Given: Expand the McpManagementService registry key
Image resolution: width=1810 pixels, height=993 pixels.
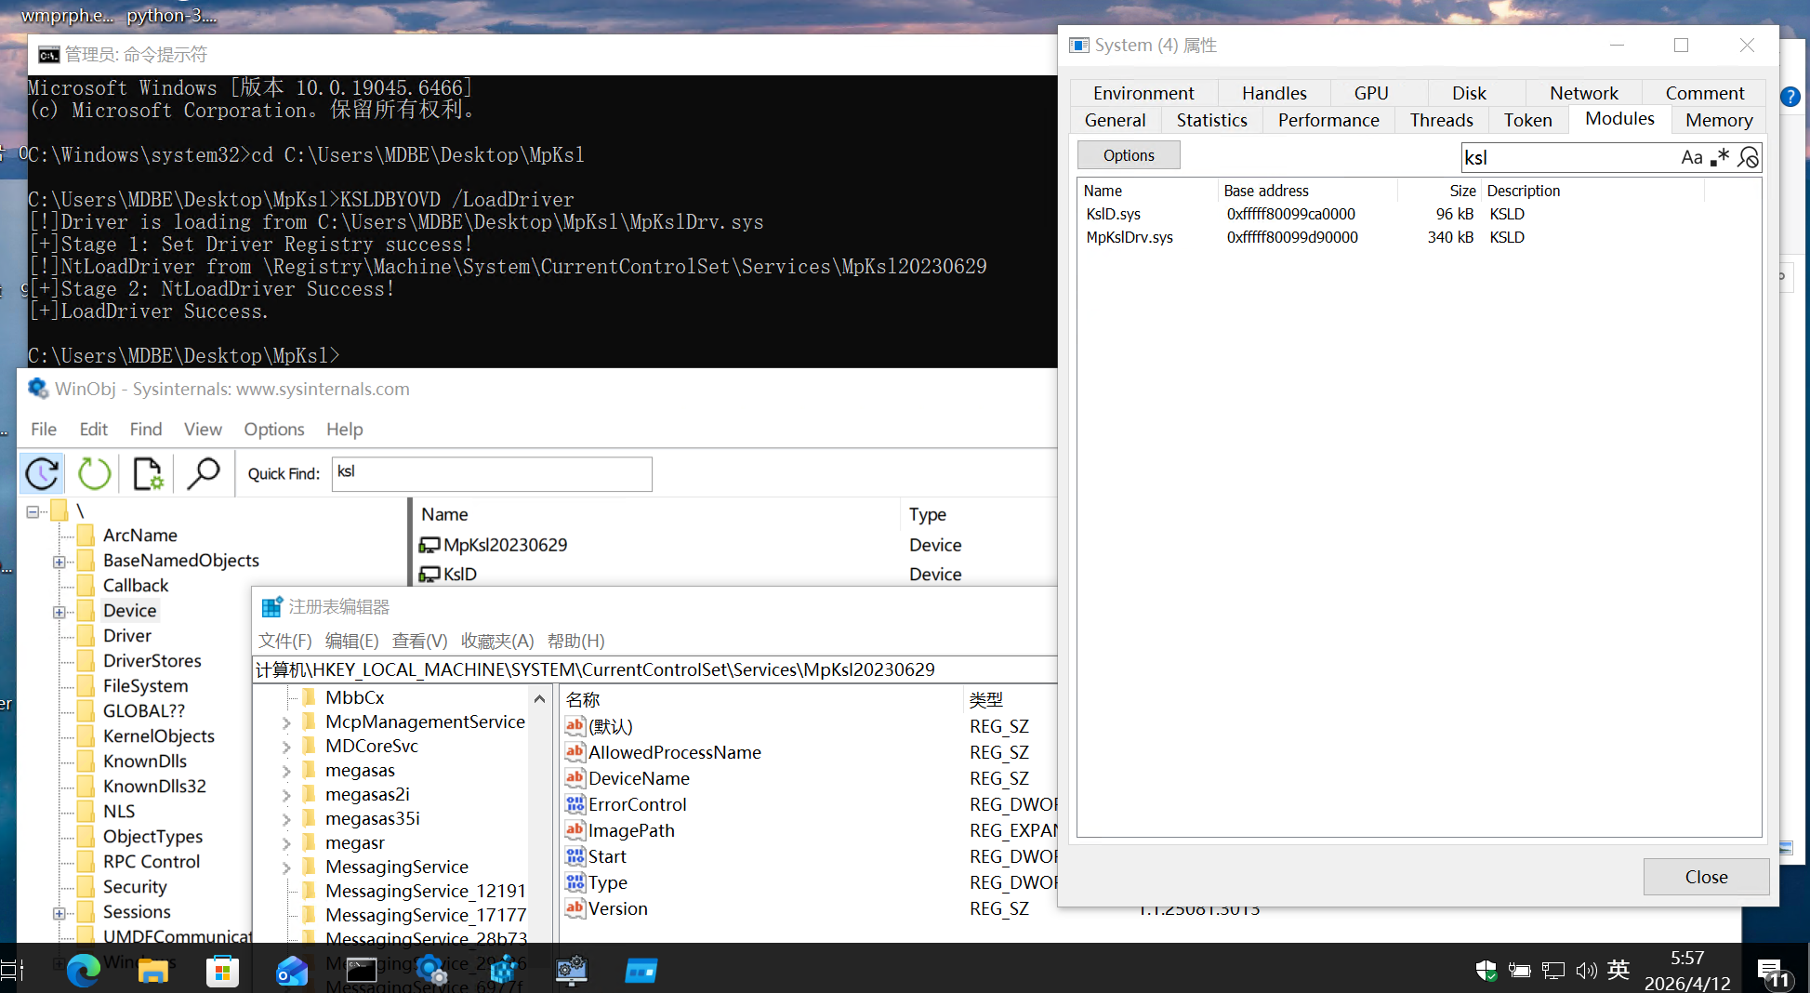Looking at the screenshot, I should click(x=286, y=722).
